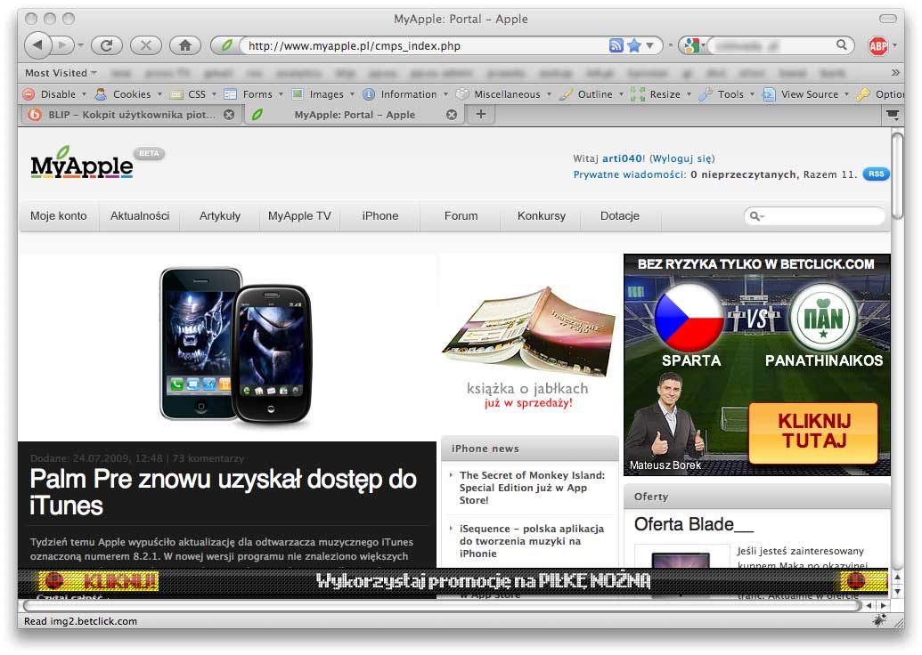This screenshot has width=922, height=655.
Task: Click View Source in the developer toolbar
Action: (x=805, y=94)
